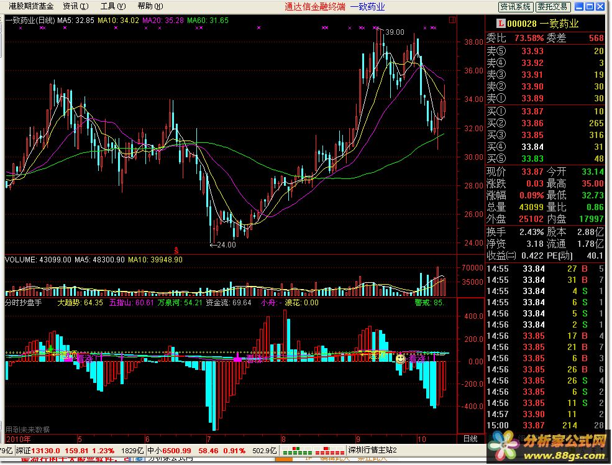612x465 pixels.
Task: Click the MA10: 34.02 label
Action: pos(118,21)
